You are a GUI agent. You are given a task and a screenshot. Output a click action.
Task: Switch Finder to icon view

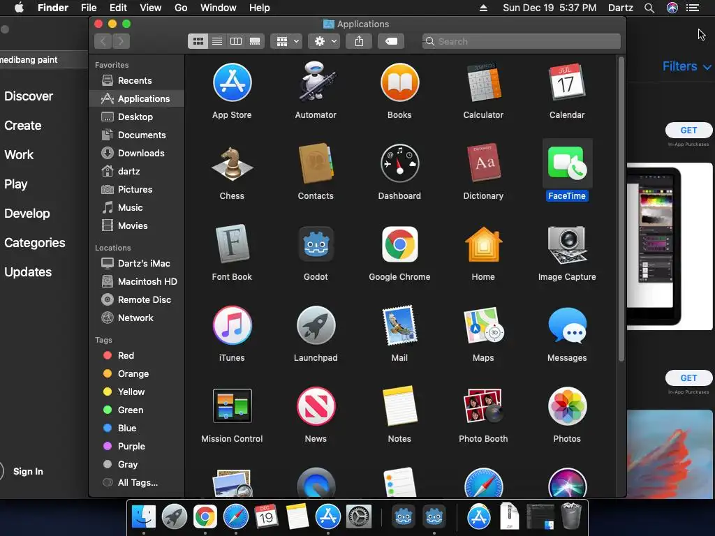(x=198, y=41)
